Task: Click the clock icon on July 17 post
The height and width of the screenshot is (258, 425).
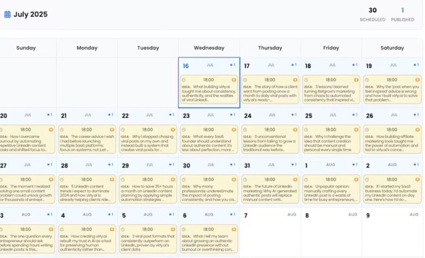Action: click(x=245, y=80)
